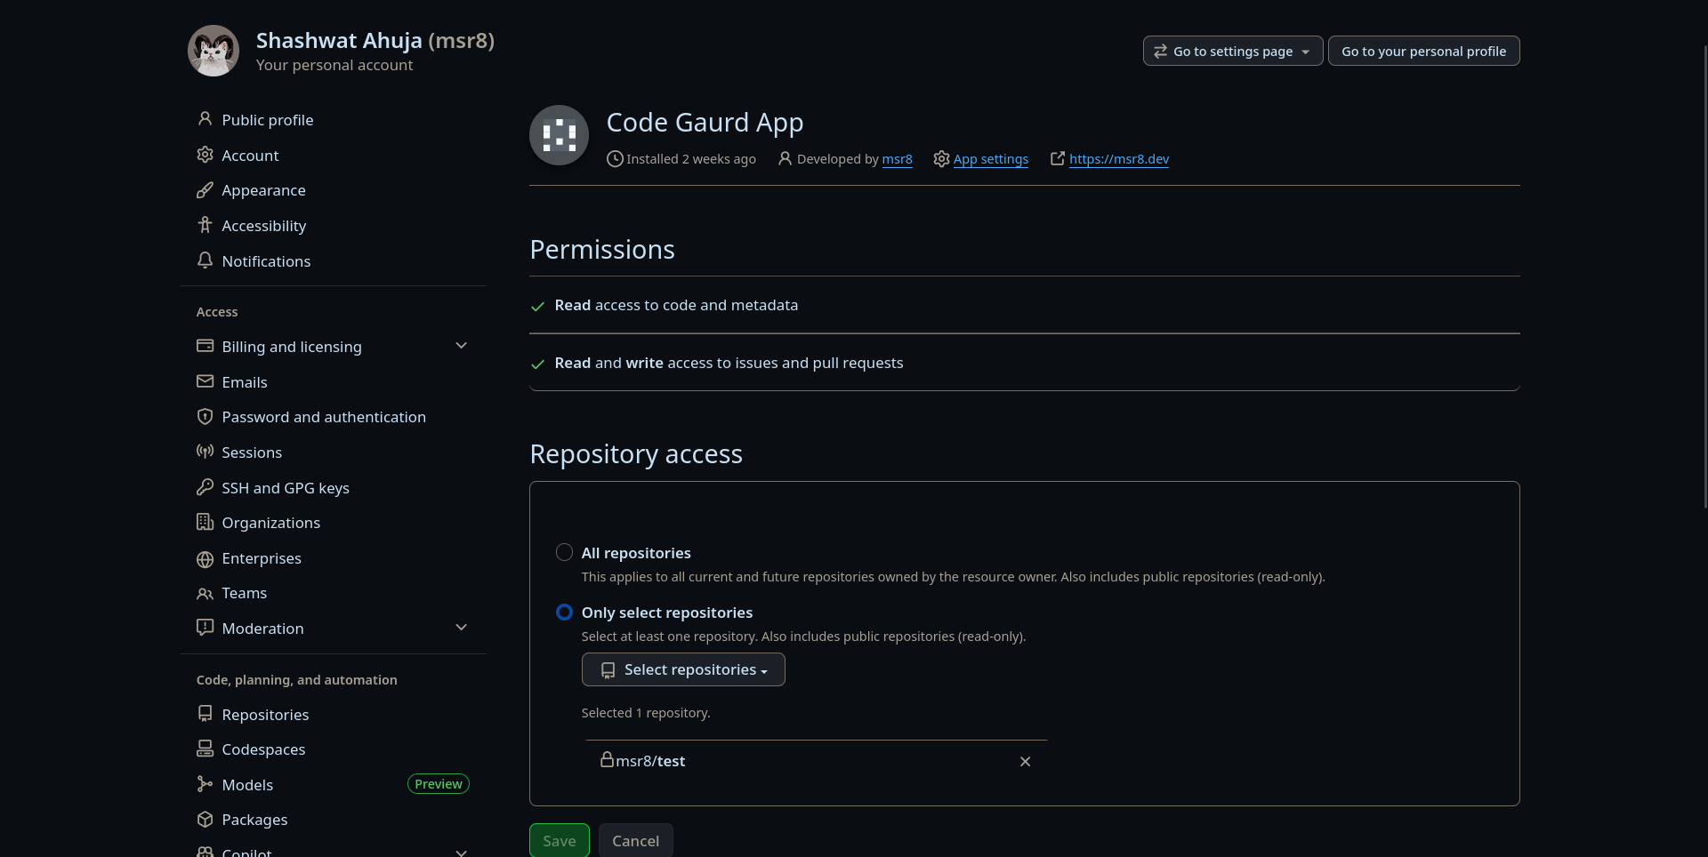Click the Moderation report icon
The height and width of the screenshot is (857, 1708).
coord(205,628)
